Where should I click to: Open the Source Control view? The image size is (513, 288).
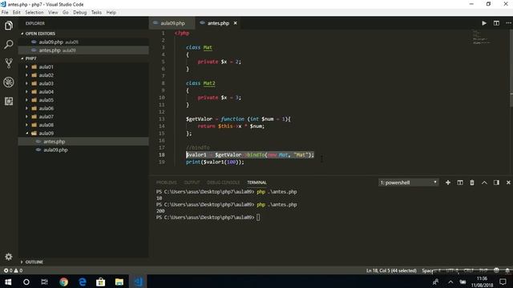[9, 63]
